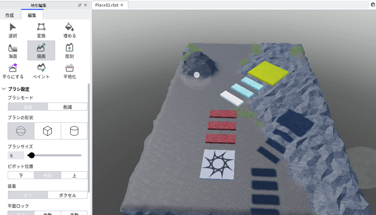Pick the 平らにする (Smooth) tool
376x215 pixels.
tap(13, 71)
